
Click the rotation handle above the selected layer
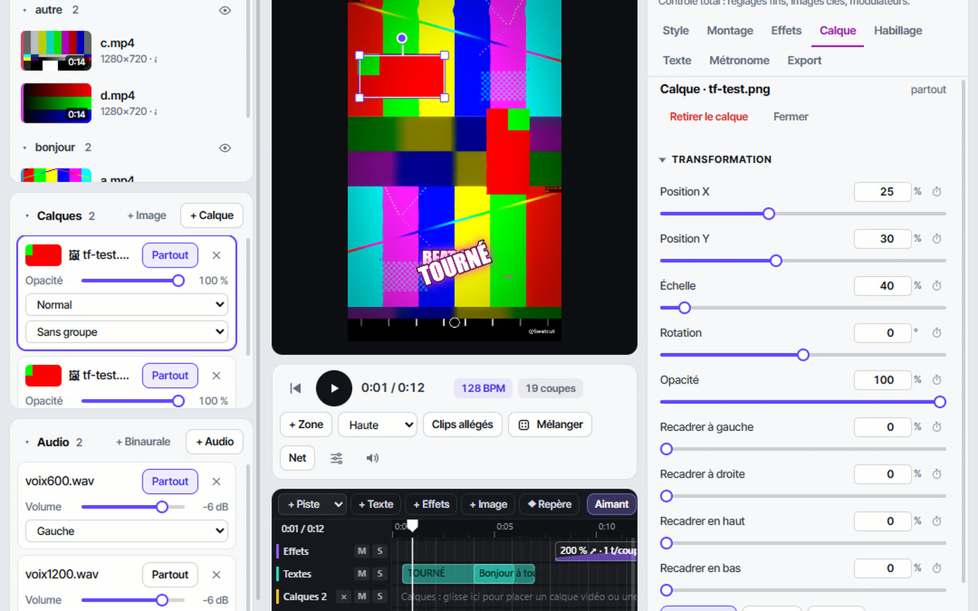click(402, 38)
